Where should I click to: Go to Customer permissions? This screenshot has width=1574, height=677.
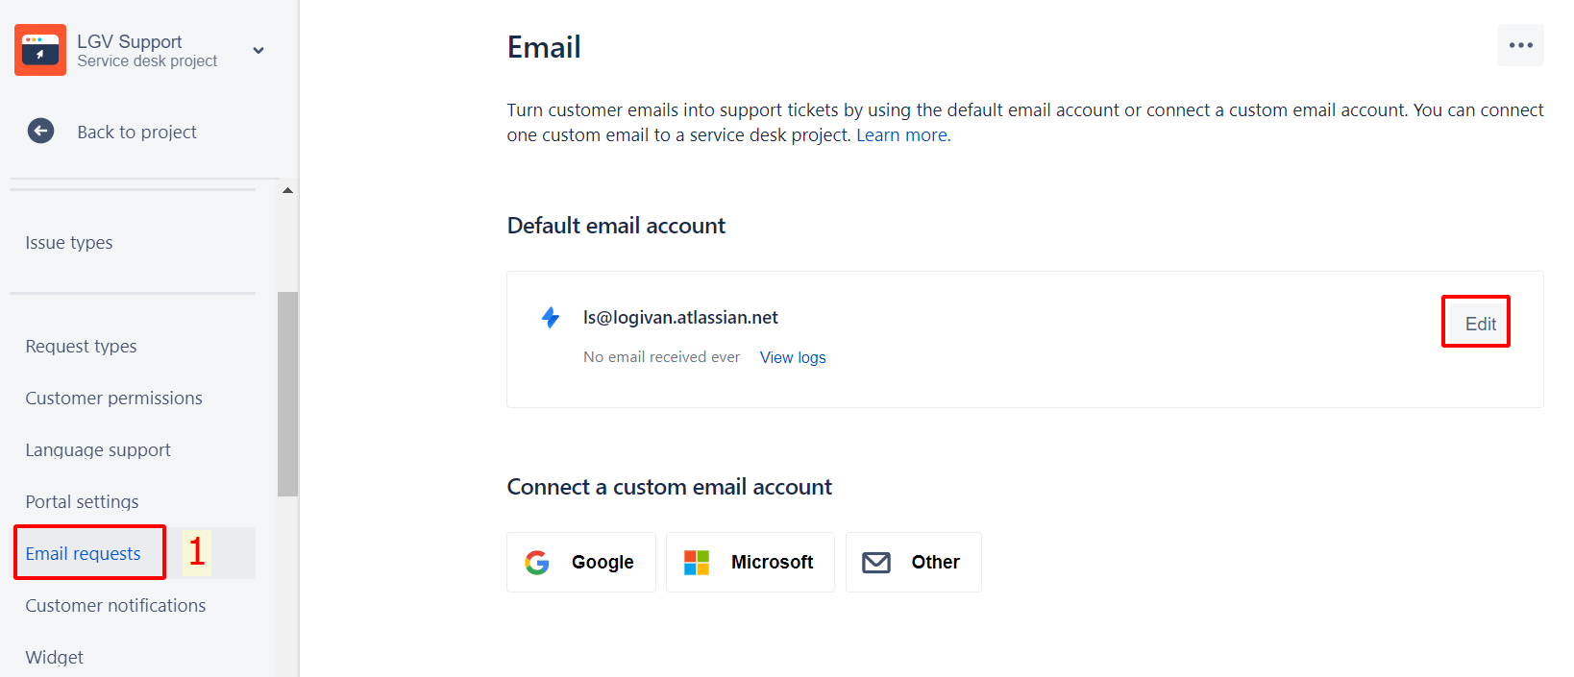[x=113, y=399]
